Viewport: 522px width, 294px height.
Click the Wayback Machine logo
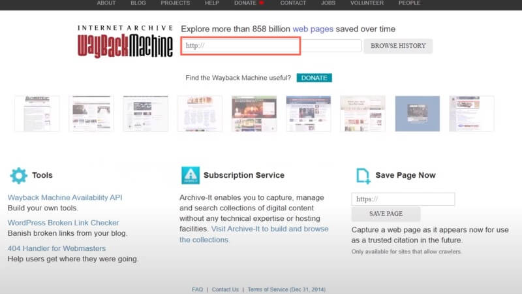[x=125, y=42]
